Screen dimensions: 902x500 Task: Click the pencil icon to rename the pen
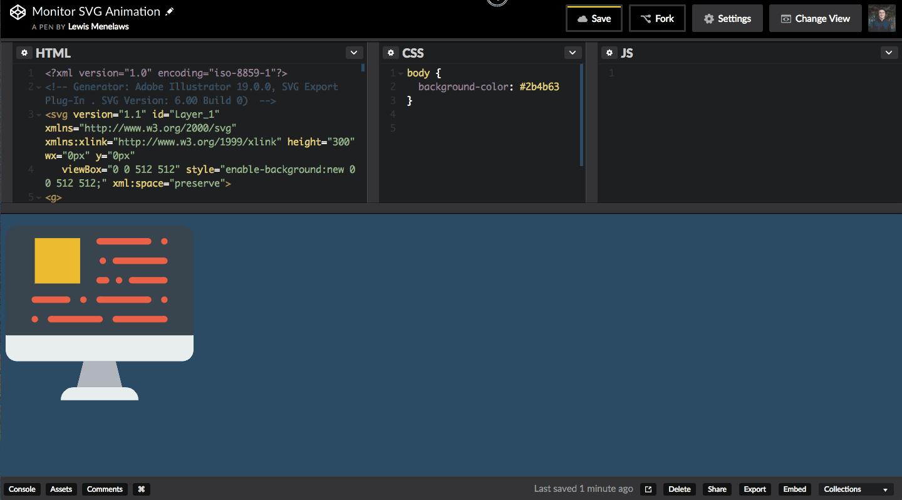(x=168, y=11)
